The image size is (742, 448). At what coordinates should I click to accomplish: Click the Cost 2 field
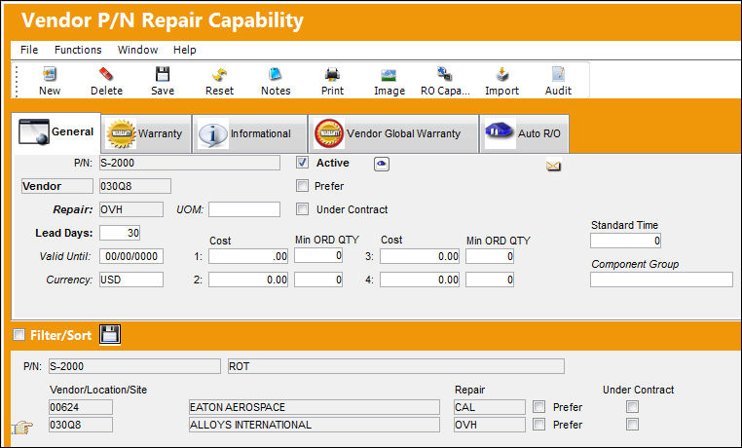pos(248,280)
